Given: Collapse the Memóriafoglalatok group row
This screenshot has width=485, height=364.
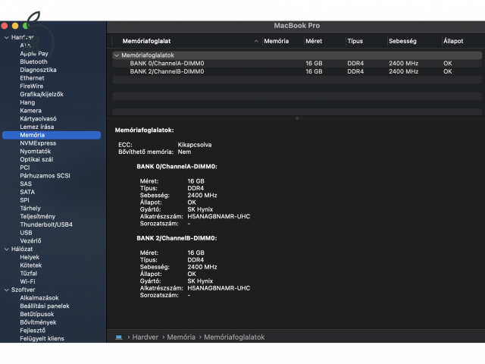Looking at the screenshot, I should (x=117, y=55).
